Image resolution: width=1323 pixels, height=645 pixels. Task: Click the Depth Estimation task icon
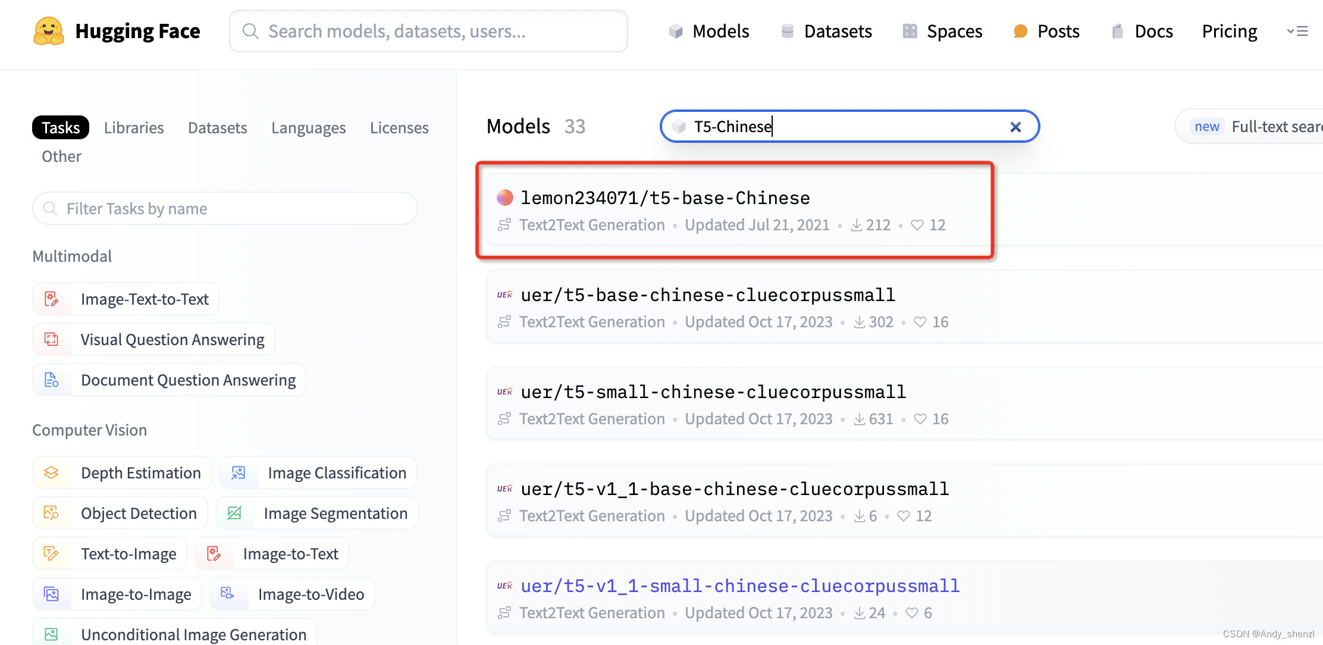coord(52,472)
